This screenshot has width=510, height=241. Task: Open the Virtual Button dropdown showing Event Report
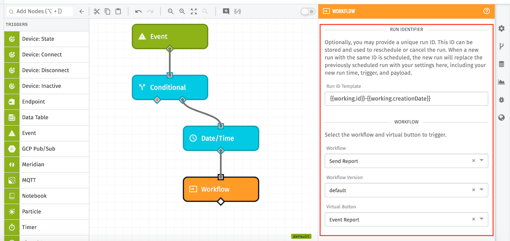(406, 220)
